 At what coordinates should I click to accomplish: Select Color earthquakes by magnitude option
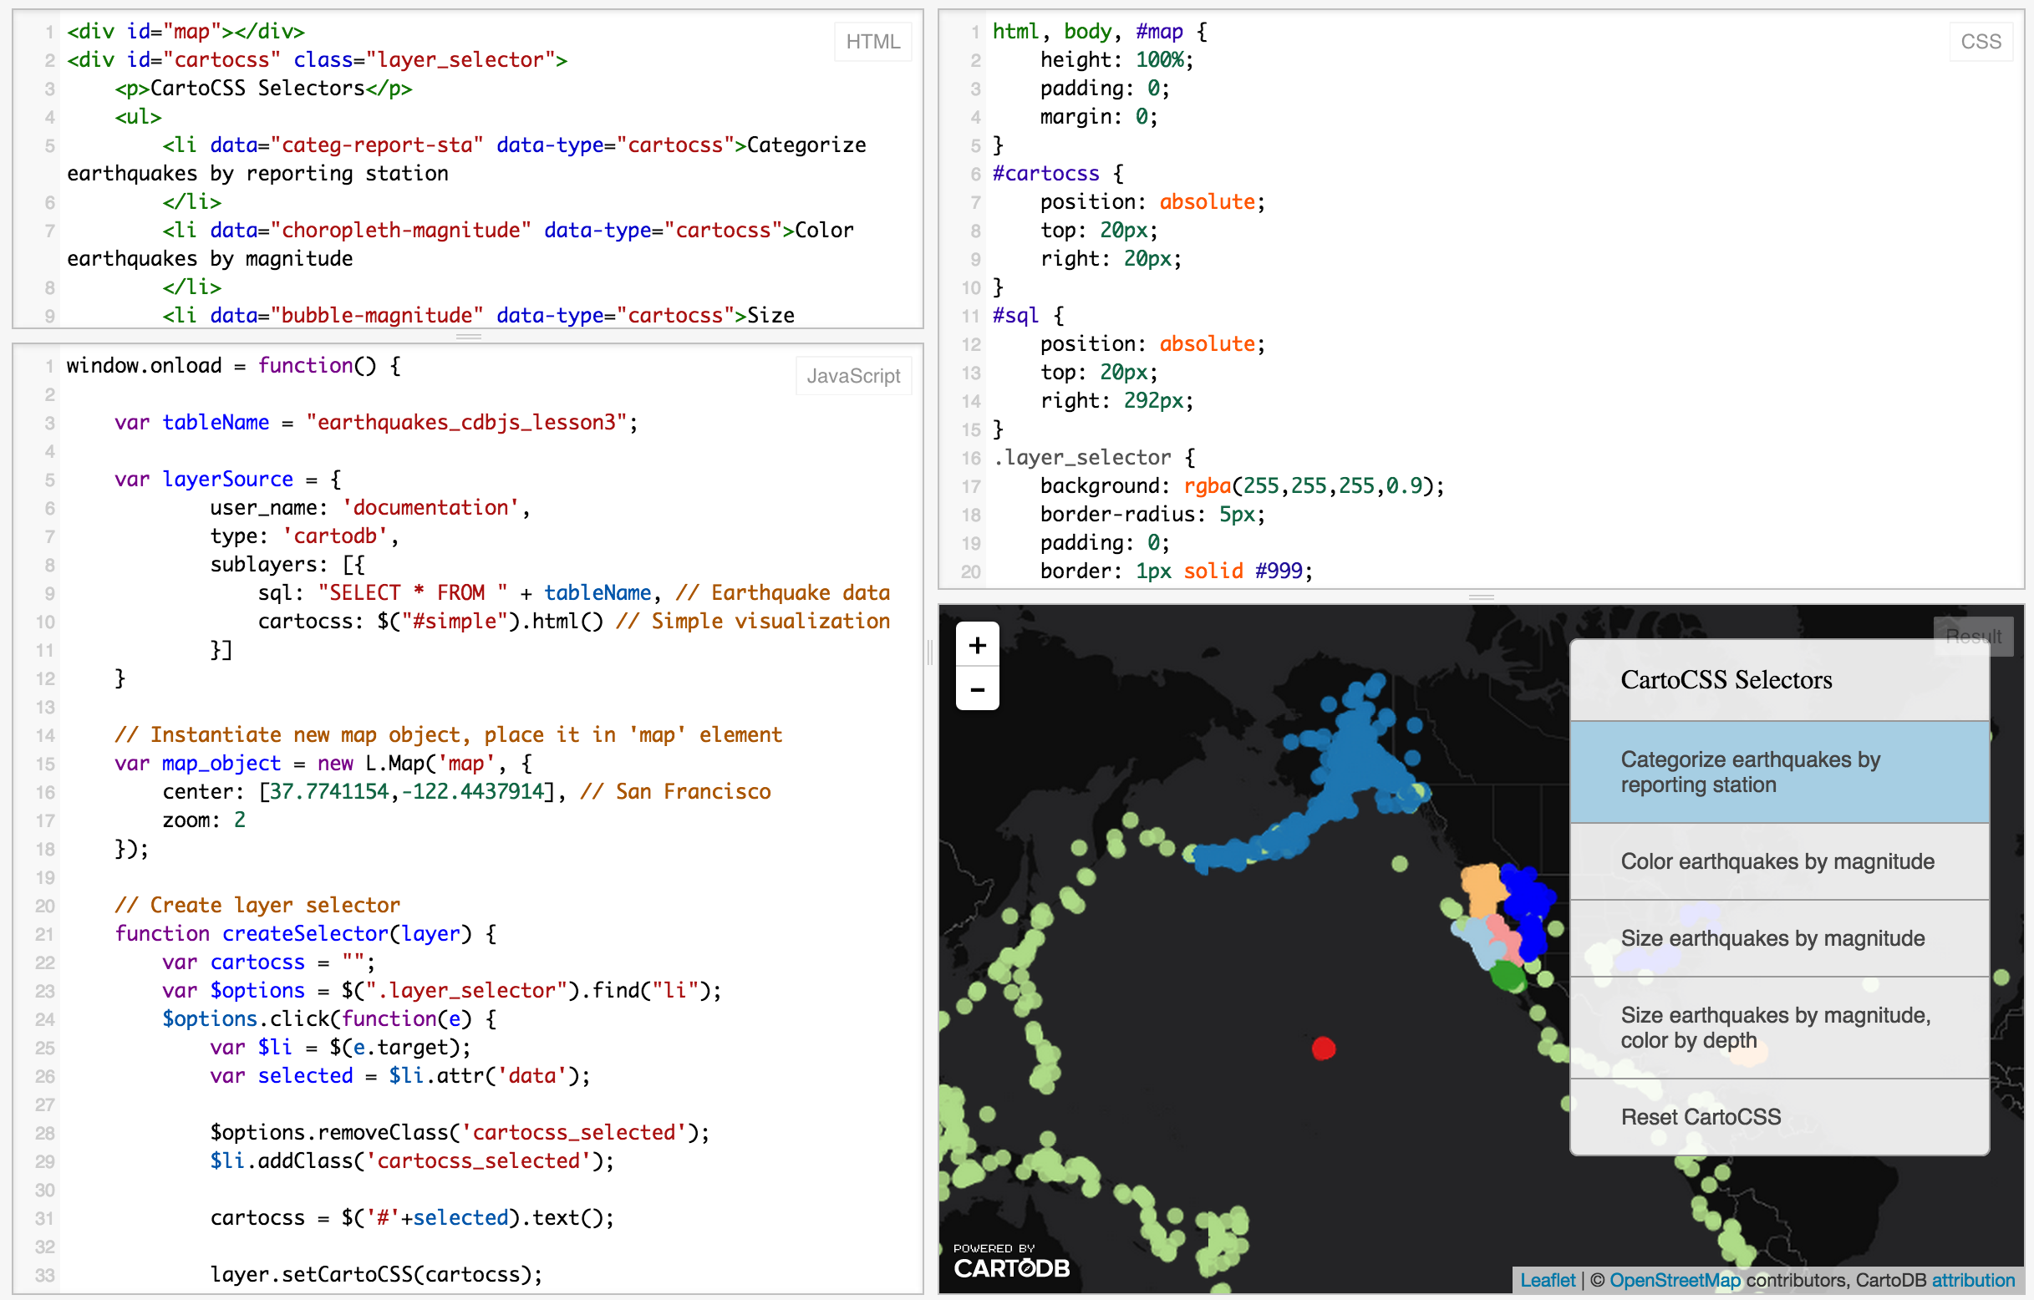coord(1777,861)
